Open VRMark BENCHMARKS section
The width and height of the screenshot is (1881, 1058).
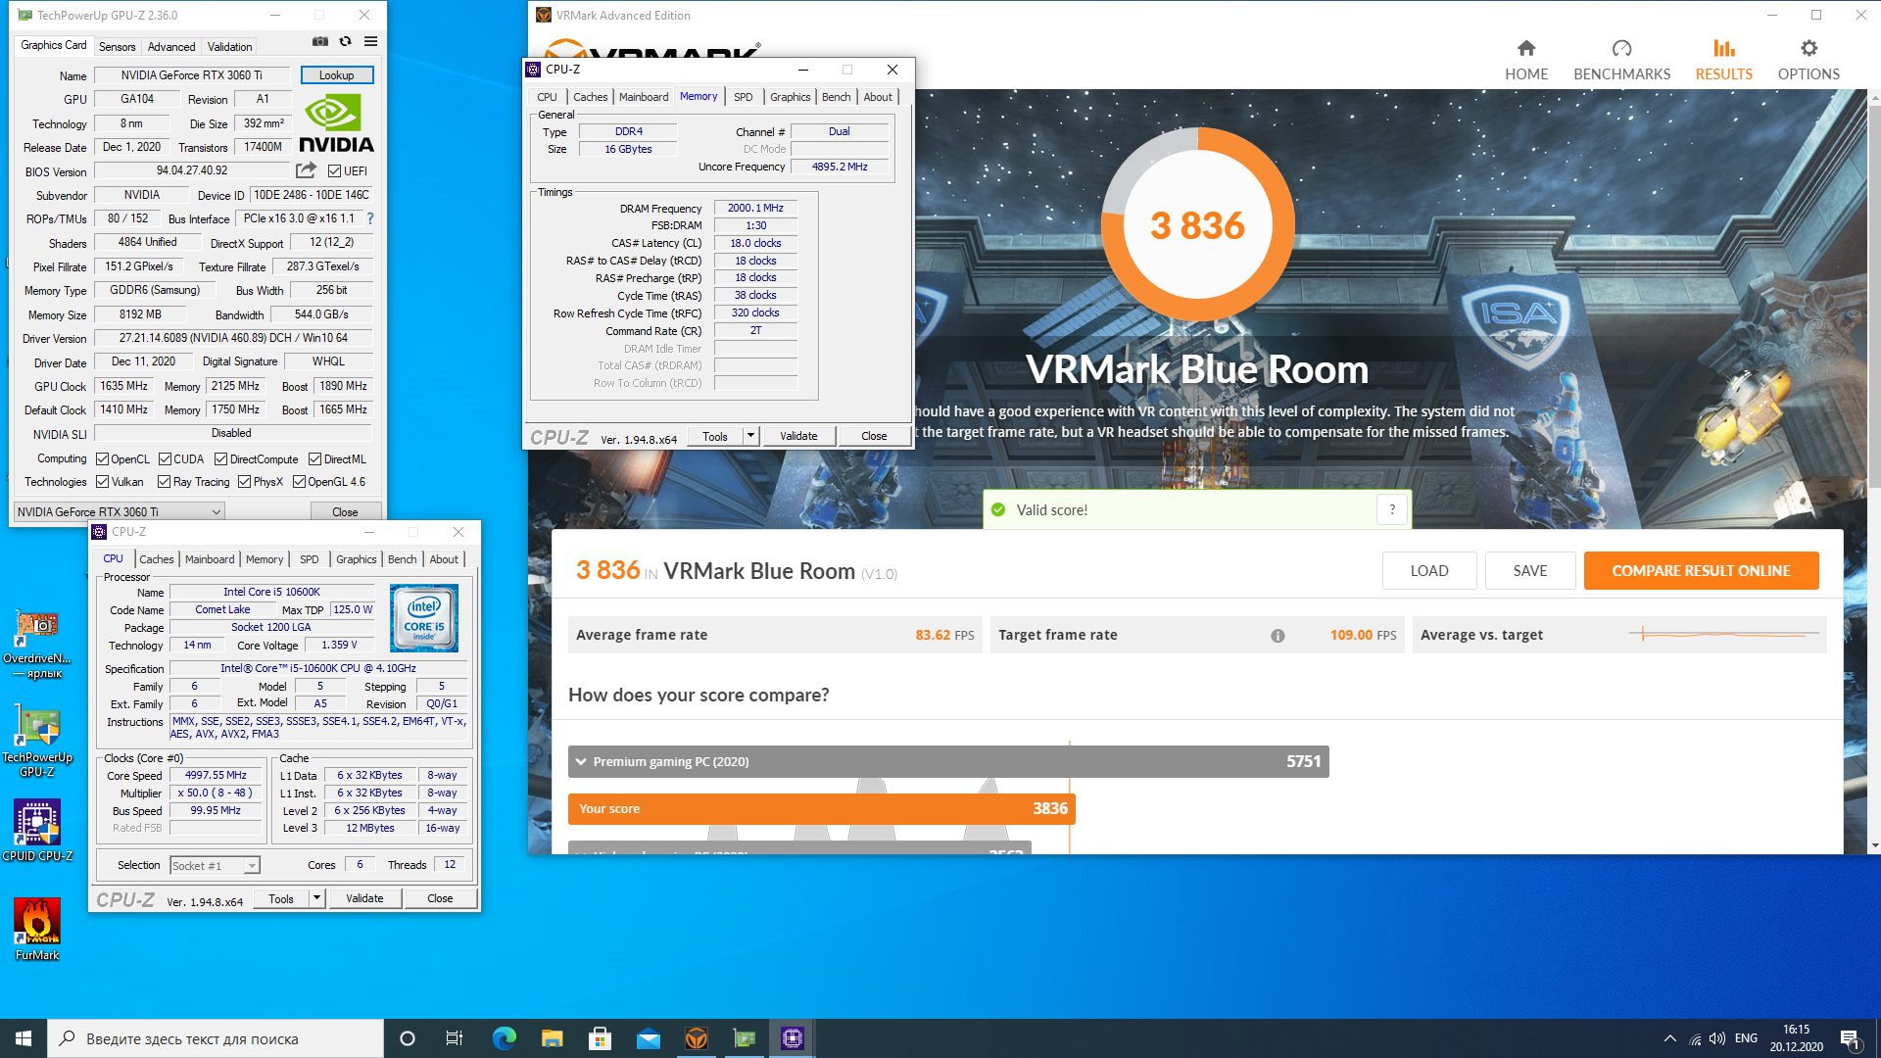coord(1621,61)
